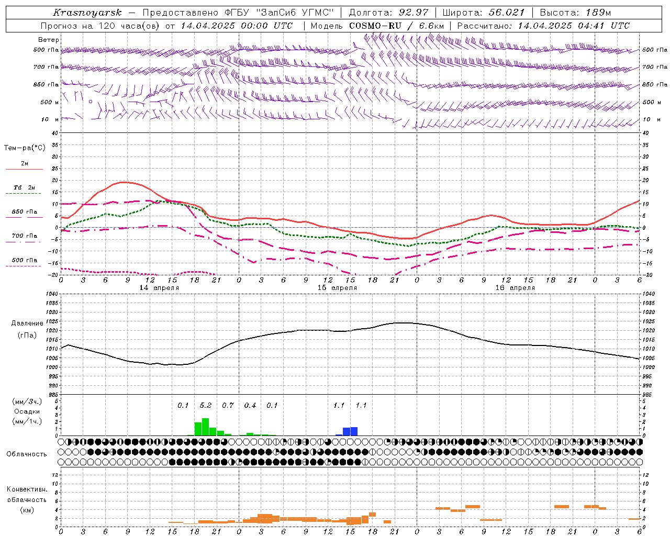670x536 pixels.
Task: Click the 'Ветер' wind panel label
Action: 49,40
